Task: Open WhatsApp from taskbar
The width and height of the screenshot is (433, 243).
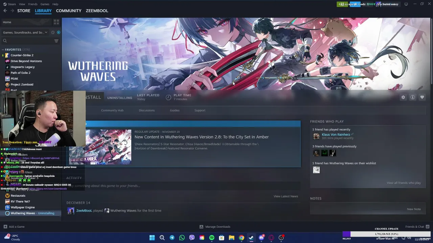Action: click(182, 238)
